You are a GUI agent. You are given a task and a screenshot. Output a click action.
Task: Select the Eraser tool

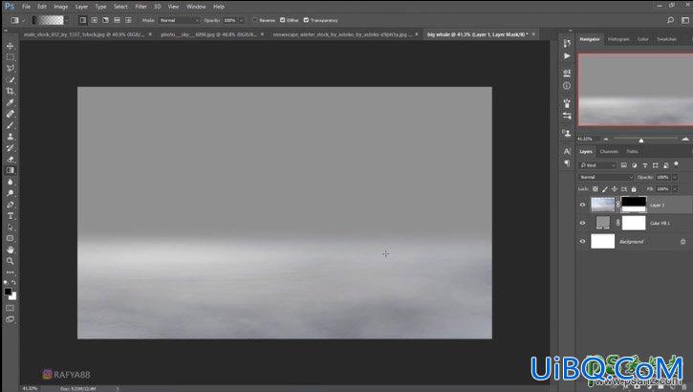pos(10,159)
